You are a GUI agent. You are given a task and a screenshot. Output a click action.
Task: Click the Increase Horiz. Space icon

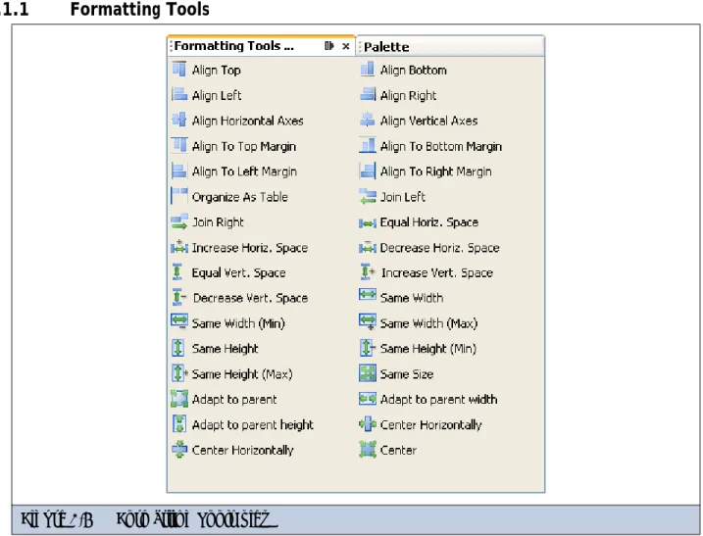click(x=179, y=247)
